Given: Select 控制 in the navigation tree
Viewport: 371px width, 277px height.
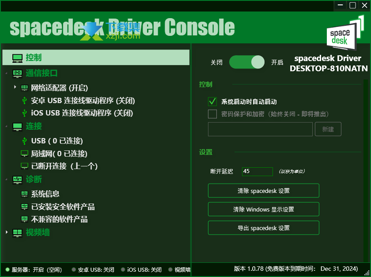Looking at the screenshot, I should coord(96,58).
